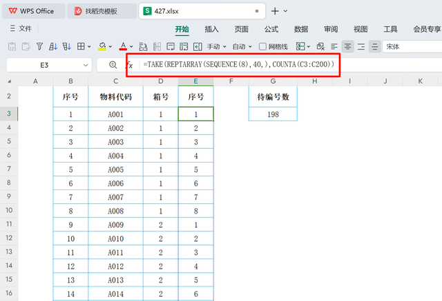Click the clear format eraser icon
This screenshot has height=301, width=442.
(x=320, y=46)
